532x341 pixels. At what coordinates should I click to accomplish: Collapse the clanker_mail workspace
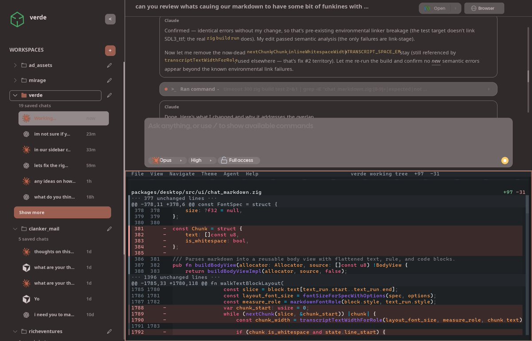(x=15, y=229)
